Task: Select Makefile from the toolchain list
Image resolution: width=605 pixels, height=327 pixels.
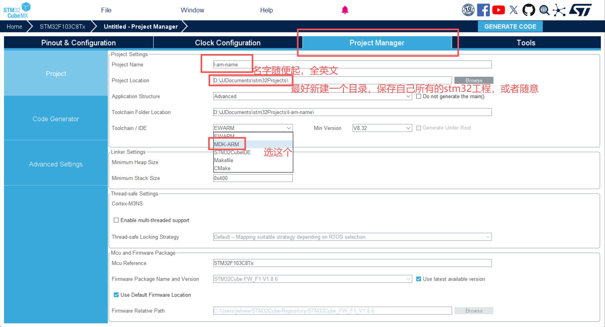Action: click(253, 160)
